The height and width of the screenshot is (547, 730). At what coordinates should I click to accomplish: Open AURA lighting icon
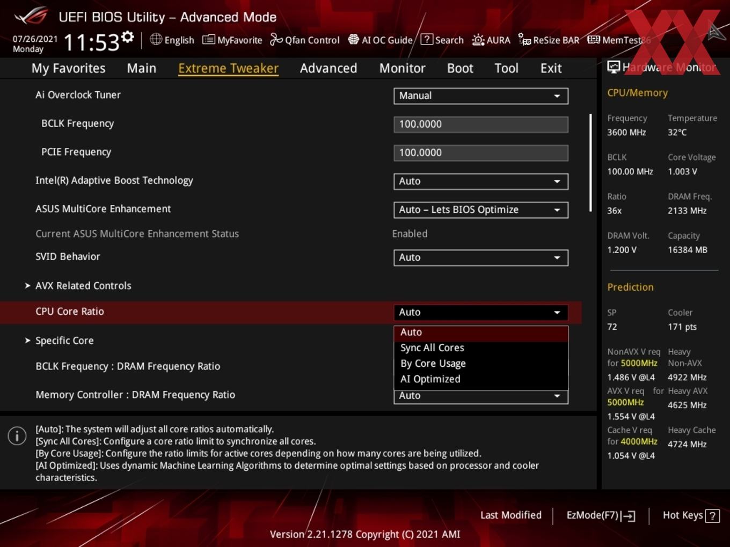(x=478, y=40)
